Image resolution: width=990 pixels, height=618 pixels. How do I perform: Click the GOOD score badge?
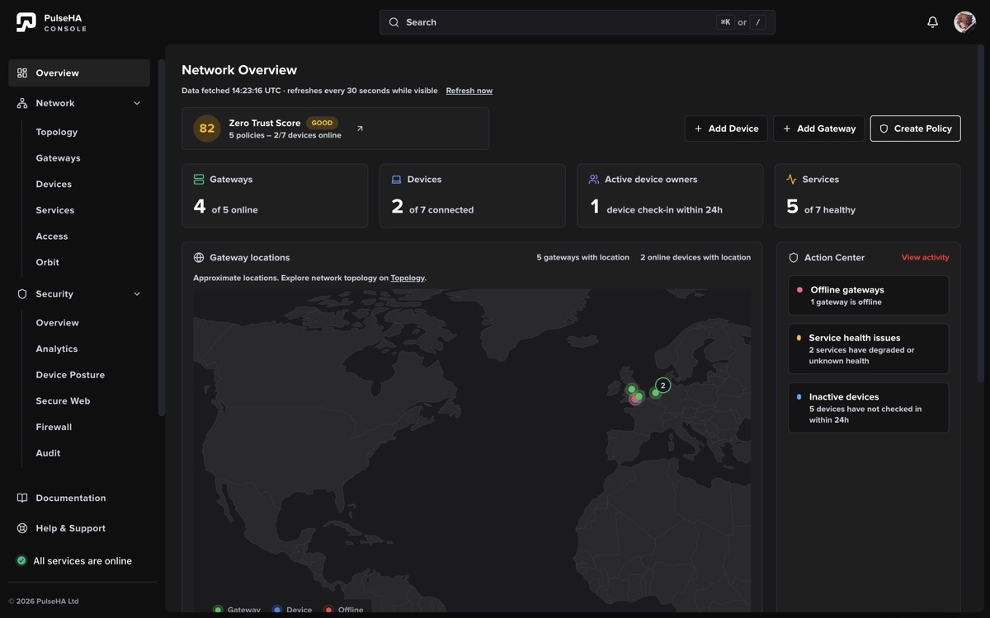tap(323, 123)
